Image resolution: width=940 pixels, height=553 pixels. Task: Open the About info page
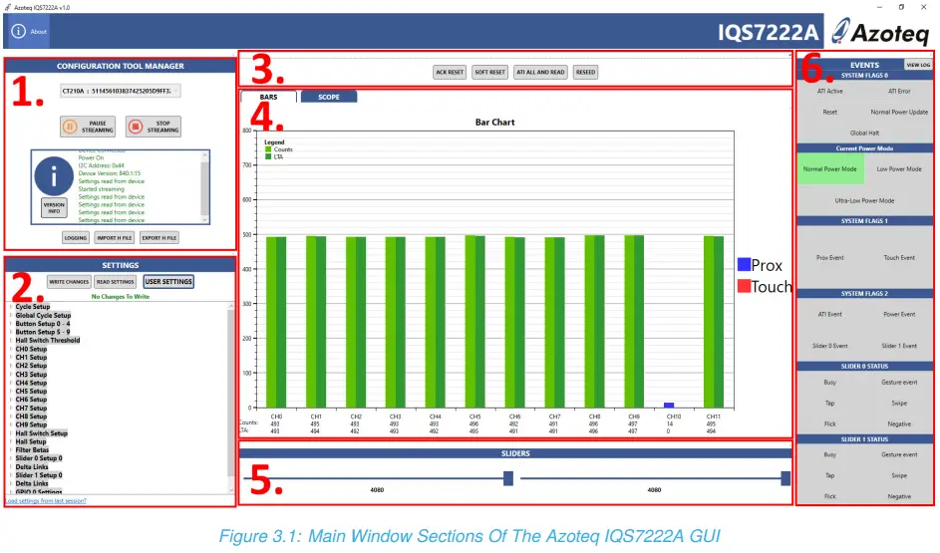pyautogui.click(x=28, y=31)
